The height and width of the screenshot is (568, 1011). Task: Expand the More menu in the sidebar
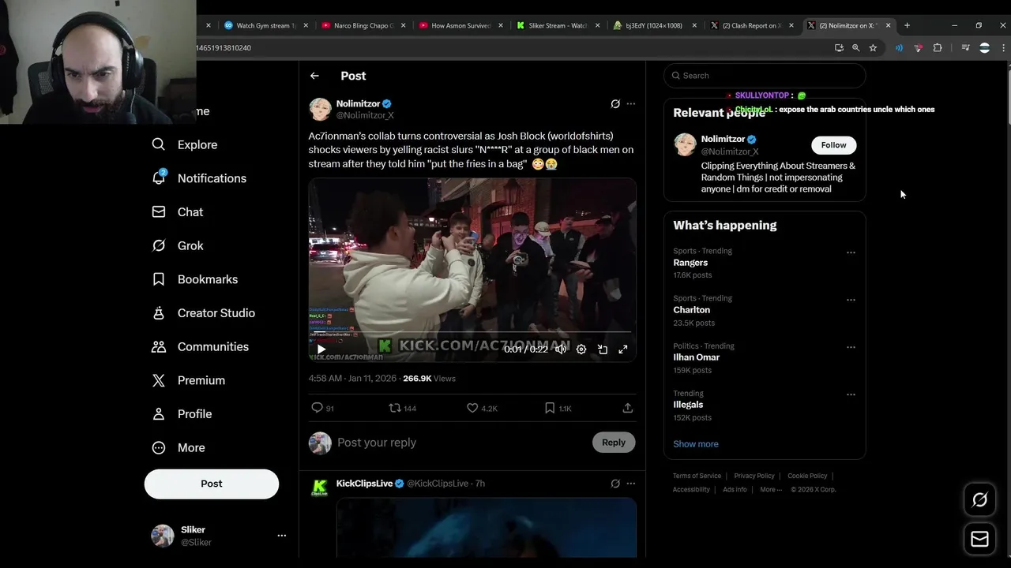click(x=179, y=447)
